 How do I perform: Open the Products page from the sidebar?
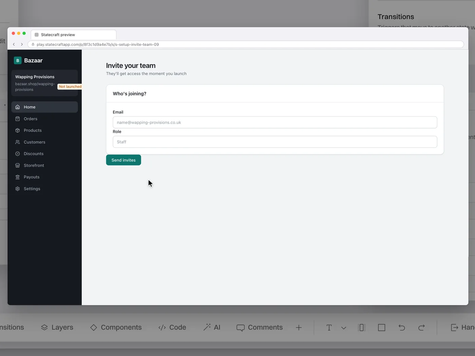(44, 131)
